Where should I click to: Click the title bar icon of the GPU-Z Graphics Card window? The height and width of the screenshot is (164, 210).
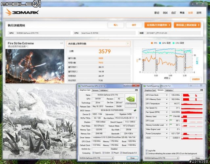(79, 86)
